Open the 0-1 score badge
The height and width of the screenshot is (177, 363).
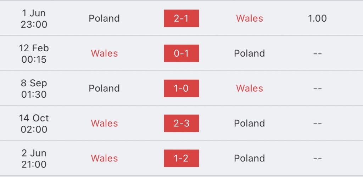click(181, 53)
